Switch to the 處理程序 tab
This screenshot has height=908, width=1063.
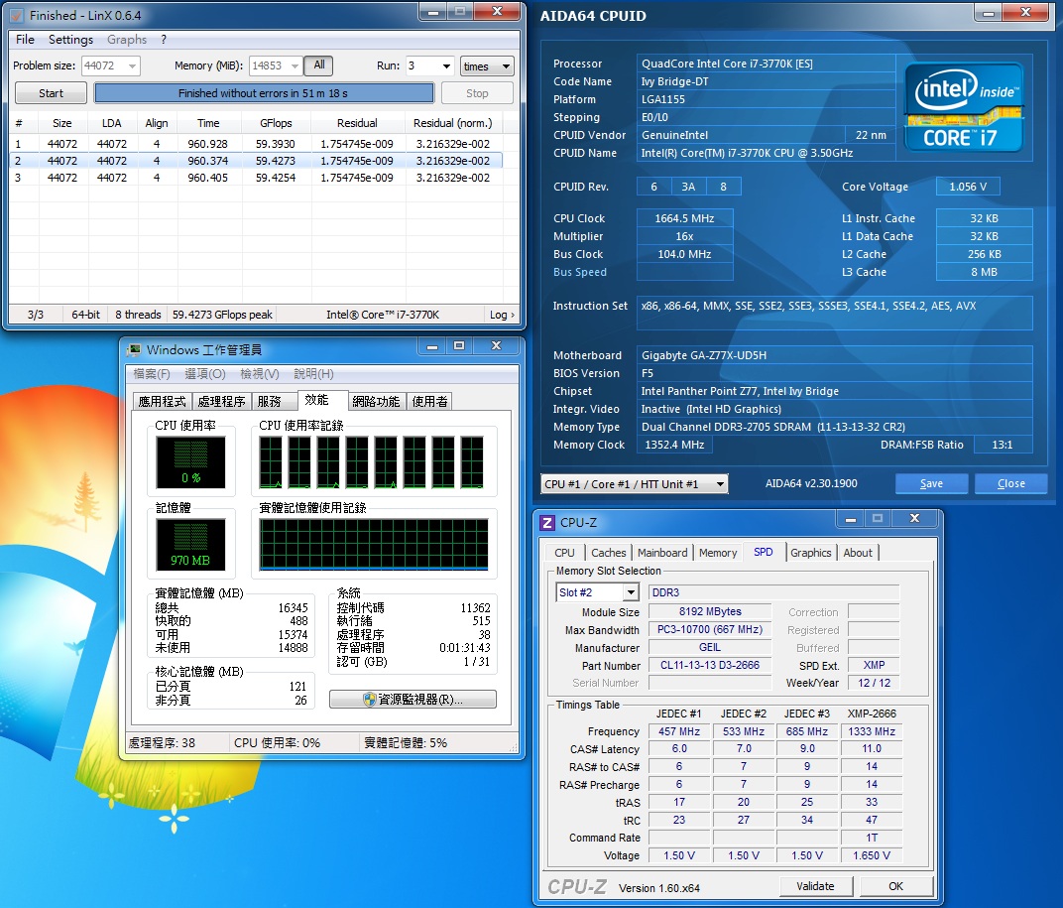222,401
